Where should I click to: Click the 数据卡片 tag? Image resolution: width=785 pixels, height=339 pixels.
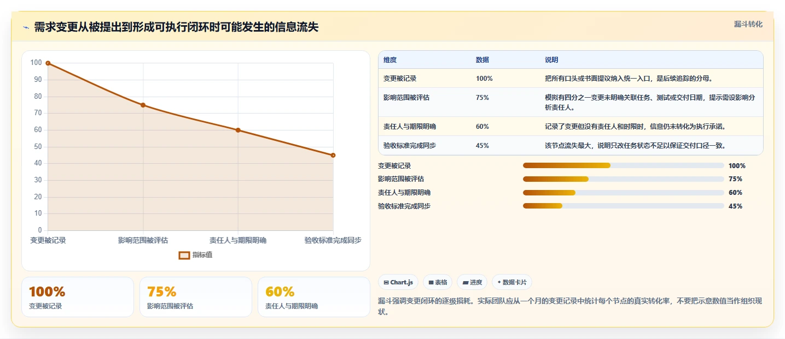tap(511, 282)
